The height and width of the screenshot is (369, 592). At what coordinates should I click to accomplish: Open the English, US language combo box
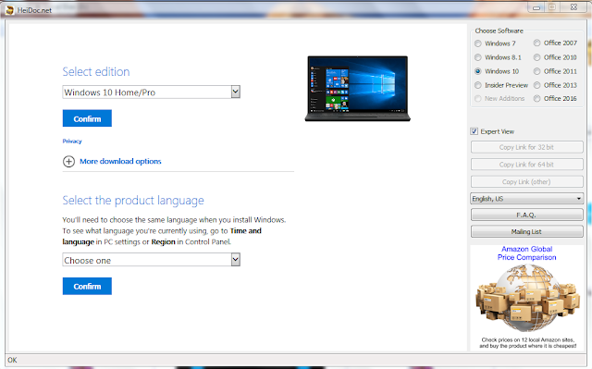pyautogui.click(x=526, y=199)
